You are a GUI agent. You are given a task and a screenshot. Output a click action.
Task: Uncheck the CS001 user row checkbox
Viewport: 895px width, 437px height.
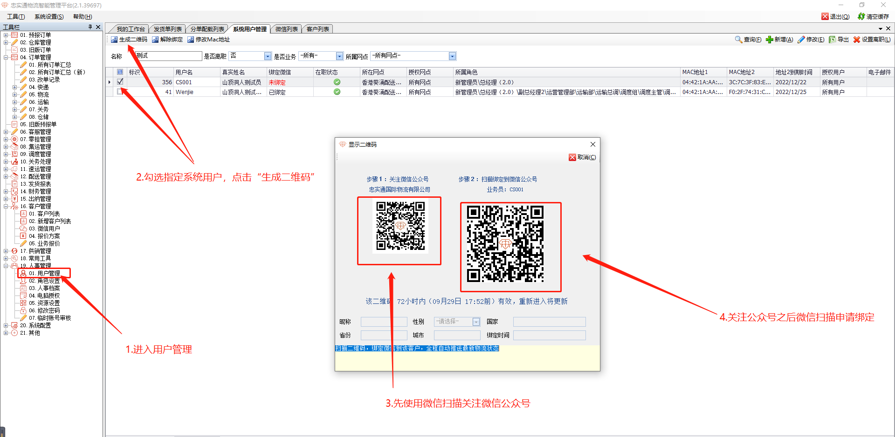point(120,82)
